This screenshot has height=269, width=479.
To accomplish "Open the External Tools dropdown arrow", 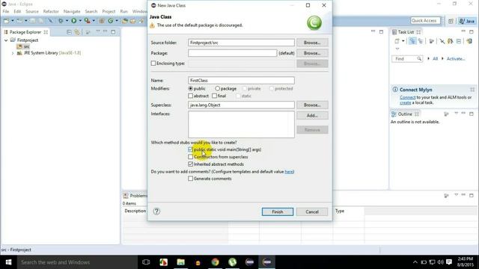I will (x=94, y=21).
